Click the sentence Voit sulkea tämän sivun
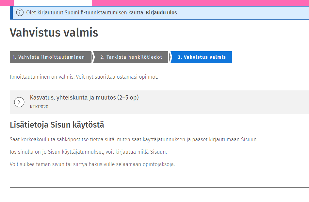 tap(92, 164)
